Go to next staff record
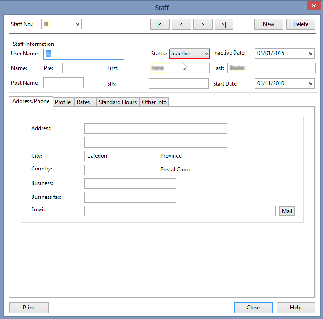 point(203,24)
